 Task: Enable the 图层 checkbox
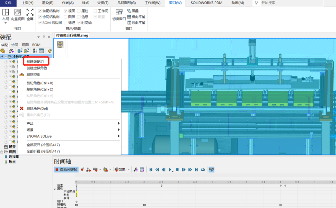[x=66, y=17]
